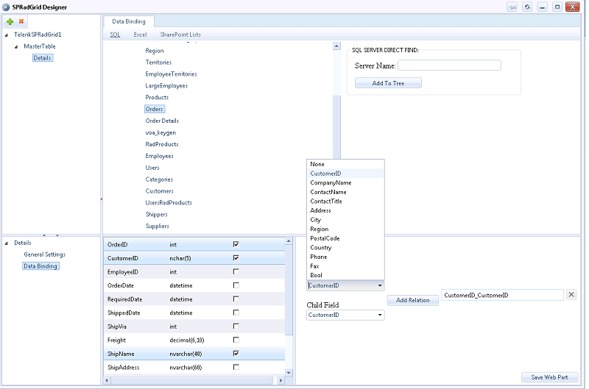Image resolution: width=589 pixels, height=389 pixels.
Task: Click the pin icon in title bar
Action: (x=512, y=7)
